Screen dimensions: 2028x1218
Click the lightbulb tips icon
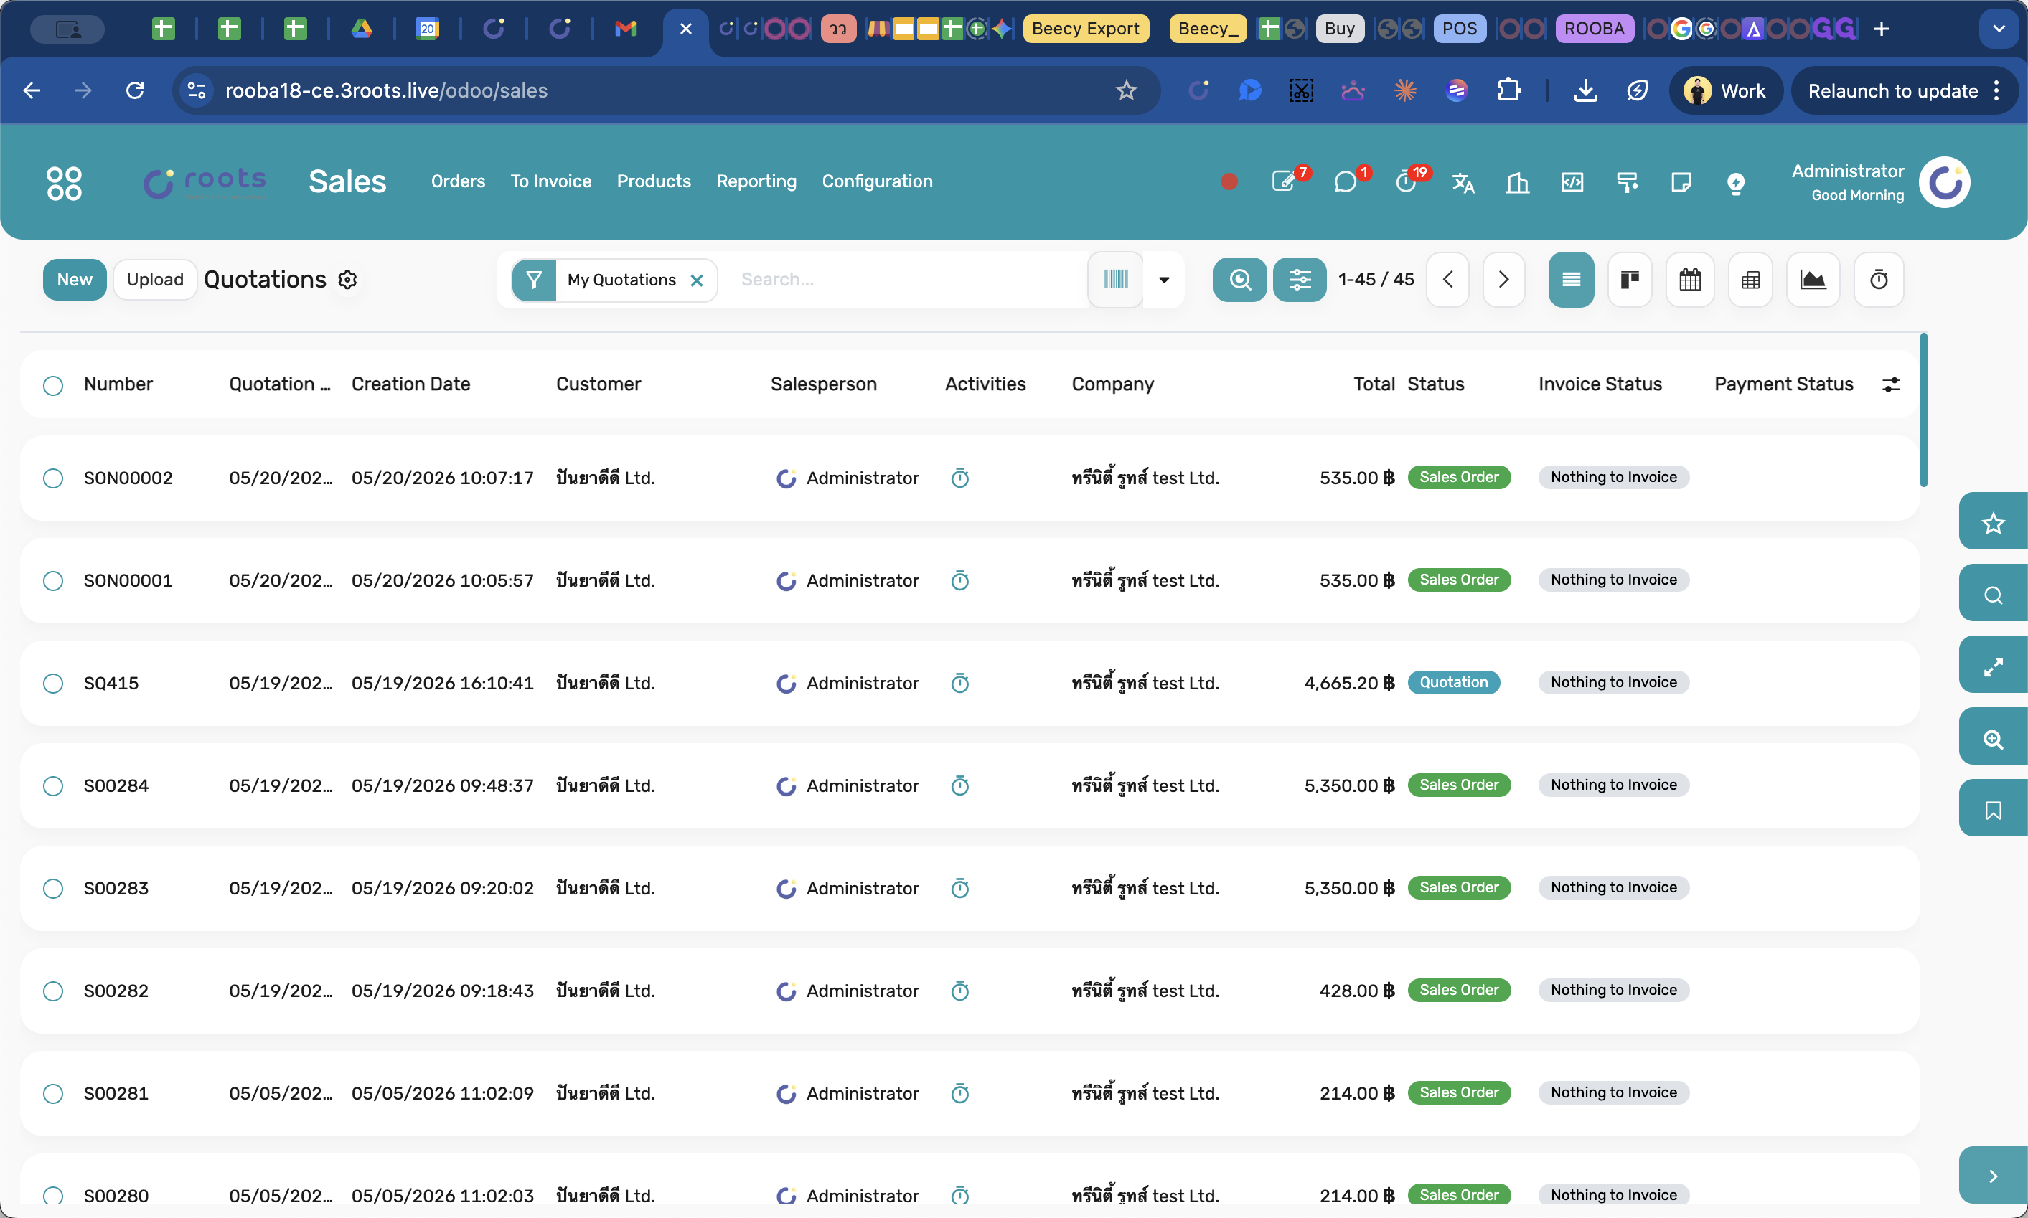[1736, 183]
